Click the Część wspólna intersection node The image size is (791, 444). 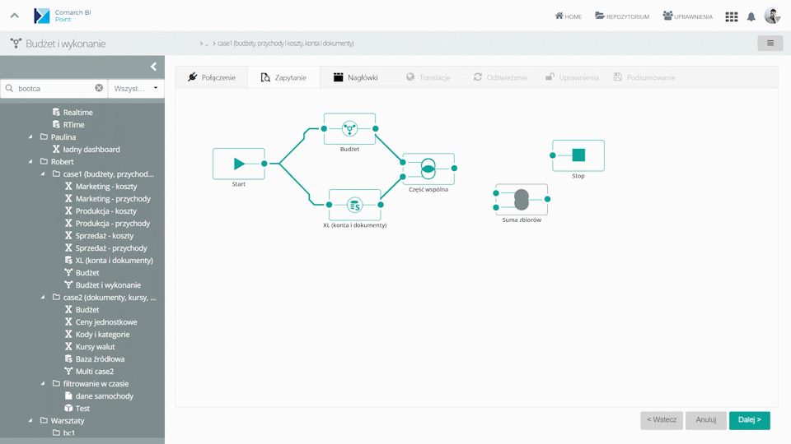click(428, 169)
